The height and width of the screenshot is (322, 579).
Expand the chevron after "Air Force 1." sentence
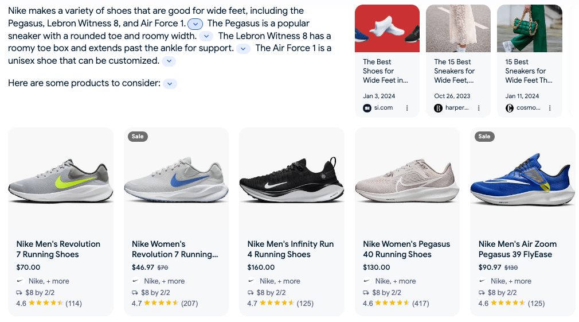[195, 24]
